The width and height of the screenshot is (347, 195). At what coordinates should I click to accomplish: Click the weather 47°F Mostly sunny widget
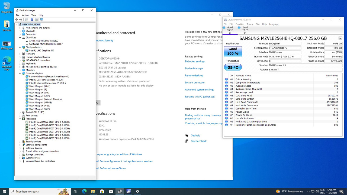coord(290,191)
